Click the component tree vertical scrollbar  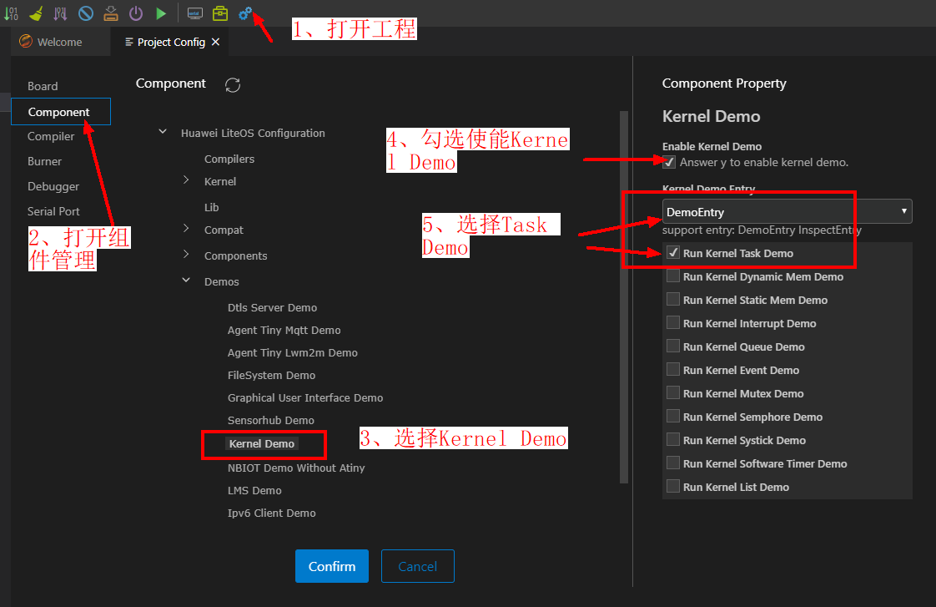click(624, 297)
